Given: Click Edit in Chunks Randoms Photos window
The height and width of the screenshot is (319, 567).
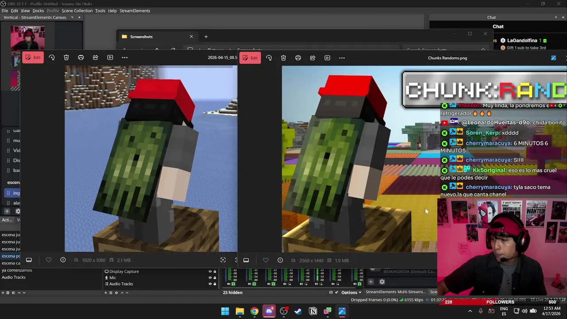Looking at the screenshot, I should point(250,58).
